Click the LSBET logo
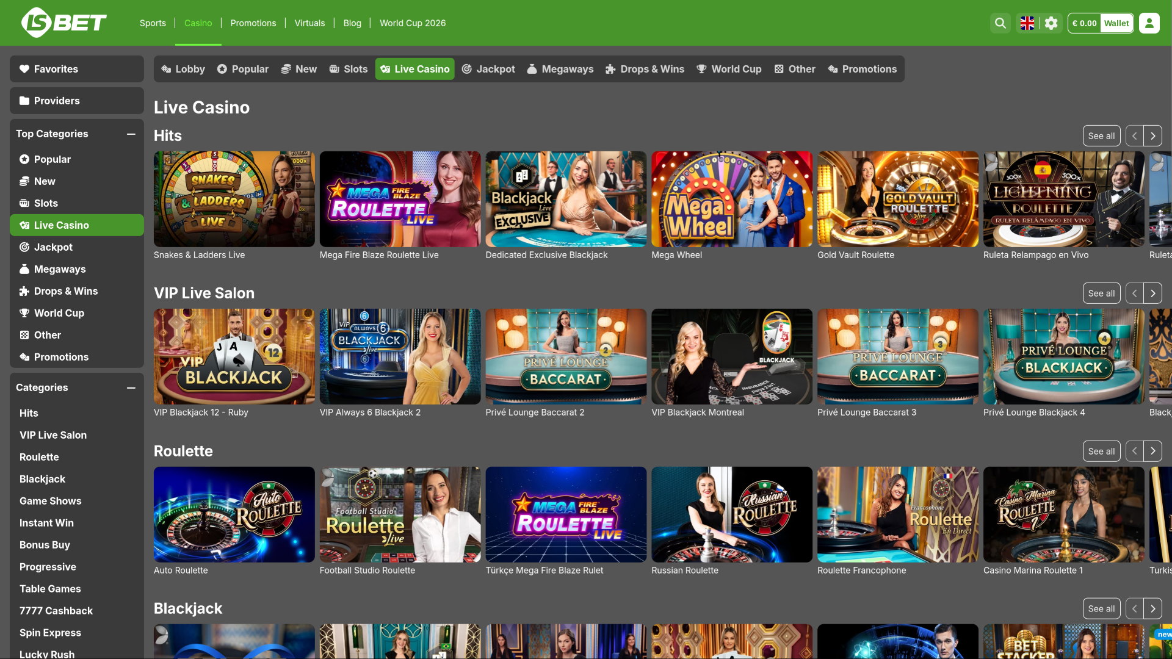The image size is (1172, 659). (64, 23)
